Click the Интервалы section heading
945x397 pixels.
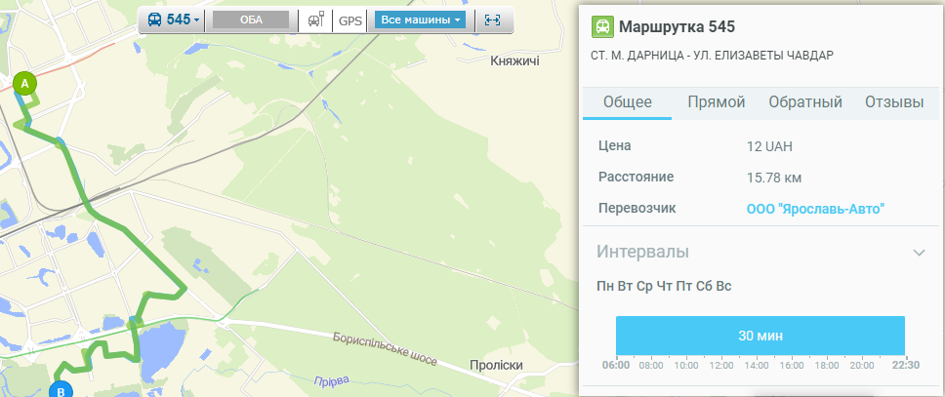[642, 252]
